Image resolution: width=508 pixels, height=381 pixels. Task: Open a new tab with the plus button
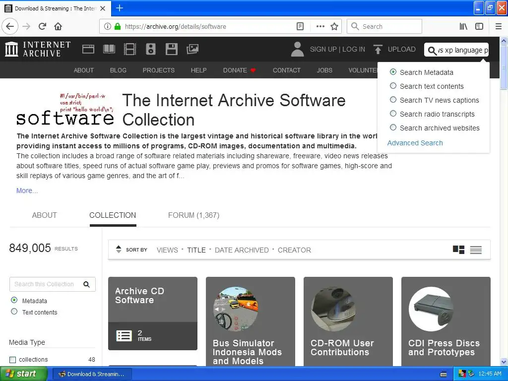120,8
